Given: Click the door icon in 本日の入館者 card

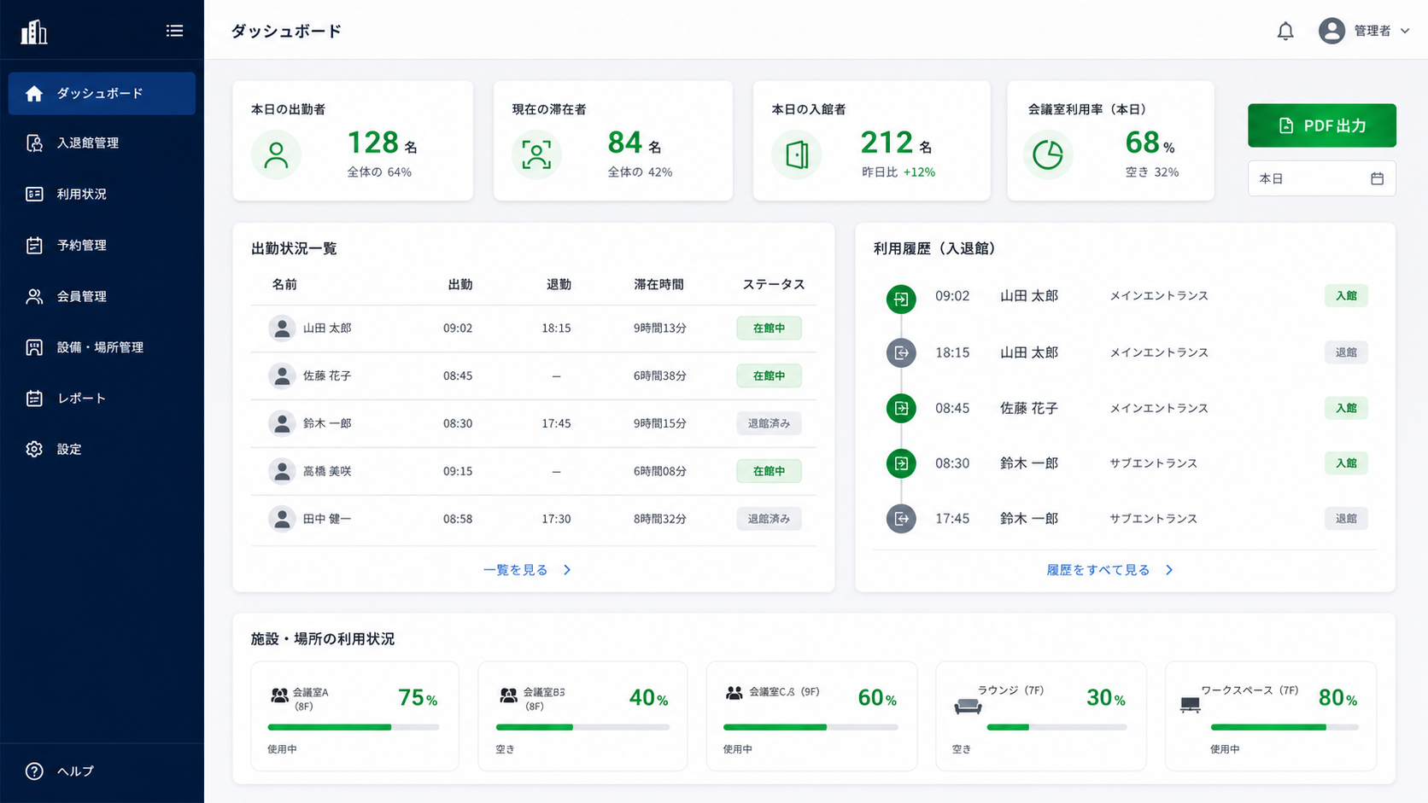Looking at the screenshot, I should (x=797, y=154).
